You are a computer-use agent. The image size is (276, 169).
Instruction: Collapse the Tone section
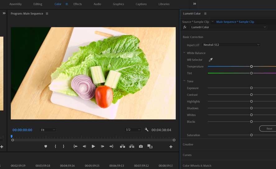(184, 81)
